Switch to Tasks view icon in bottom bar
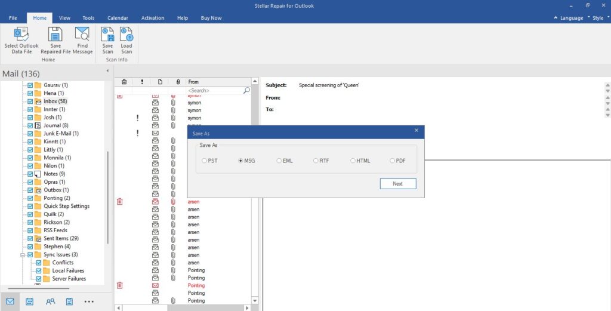The image size is (611, 311). (x=69, y=301)
